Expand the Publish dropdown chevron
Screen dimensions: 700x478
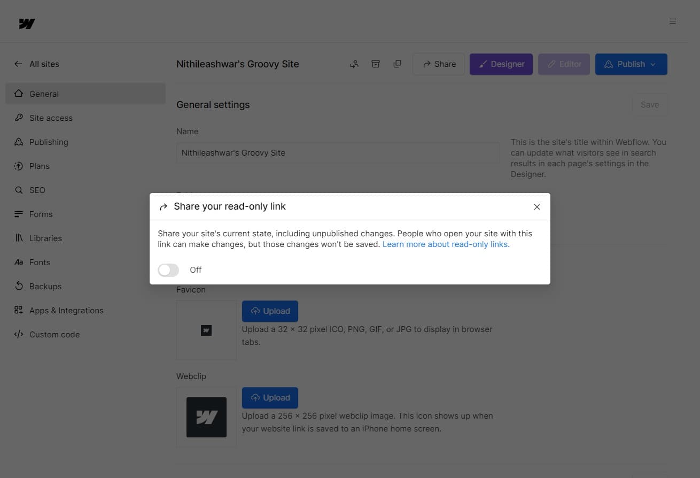pos(652,64)
